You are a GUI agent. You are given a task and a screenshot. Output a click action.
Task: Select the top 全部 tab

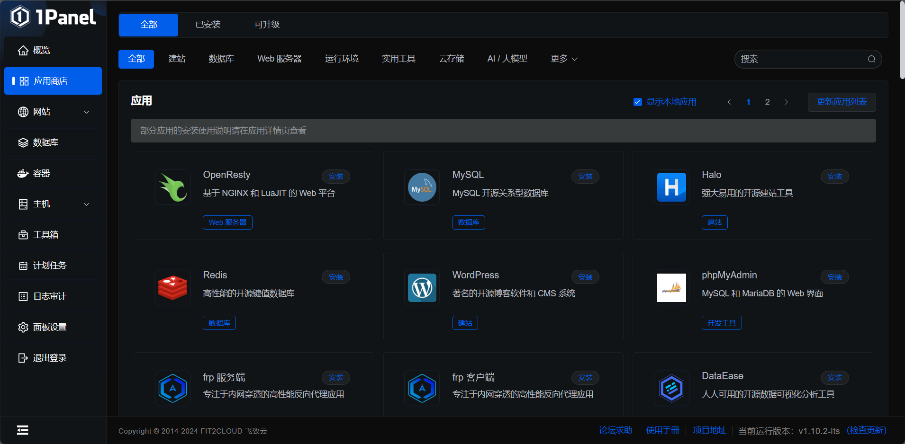point(148,25)
